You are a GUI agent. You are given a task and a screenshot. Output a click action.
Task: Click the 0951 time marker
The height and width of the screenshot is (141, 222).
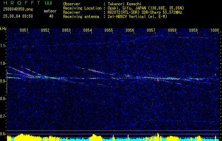pos(24,30)
